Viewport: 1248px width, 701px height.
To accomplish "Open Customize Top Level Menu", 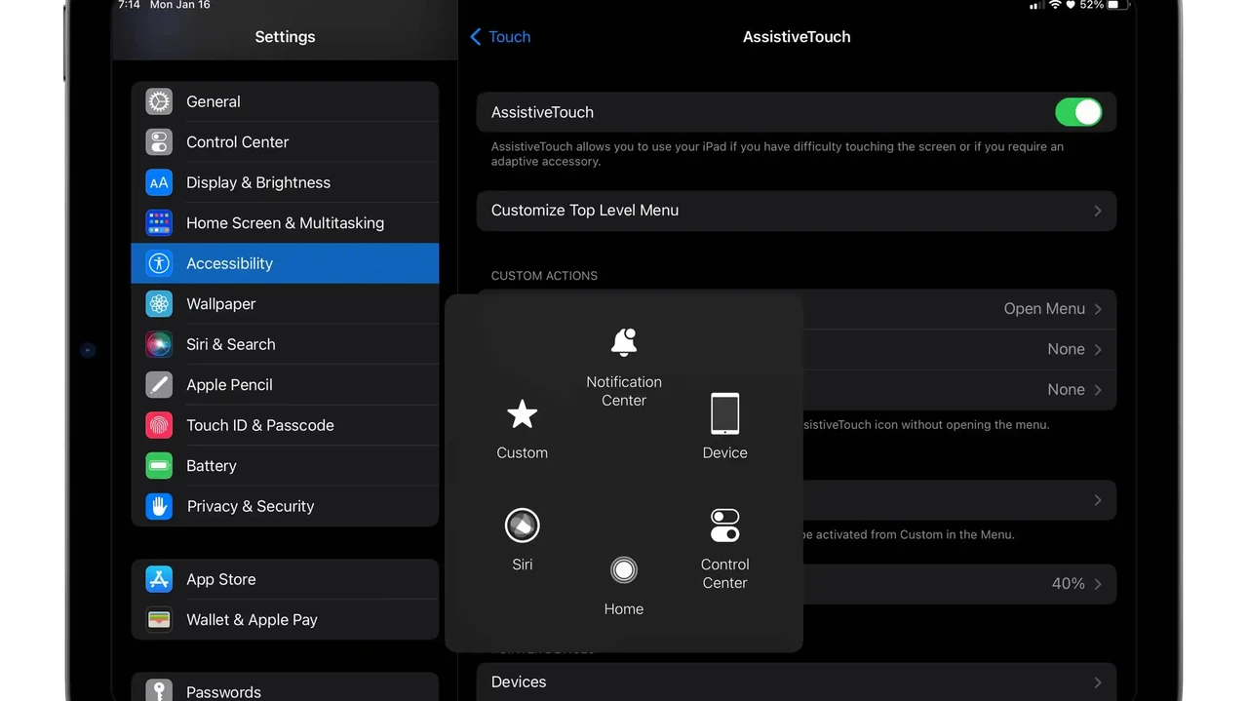I will pyautogui.click(x=797, y=211).
